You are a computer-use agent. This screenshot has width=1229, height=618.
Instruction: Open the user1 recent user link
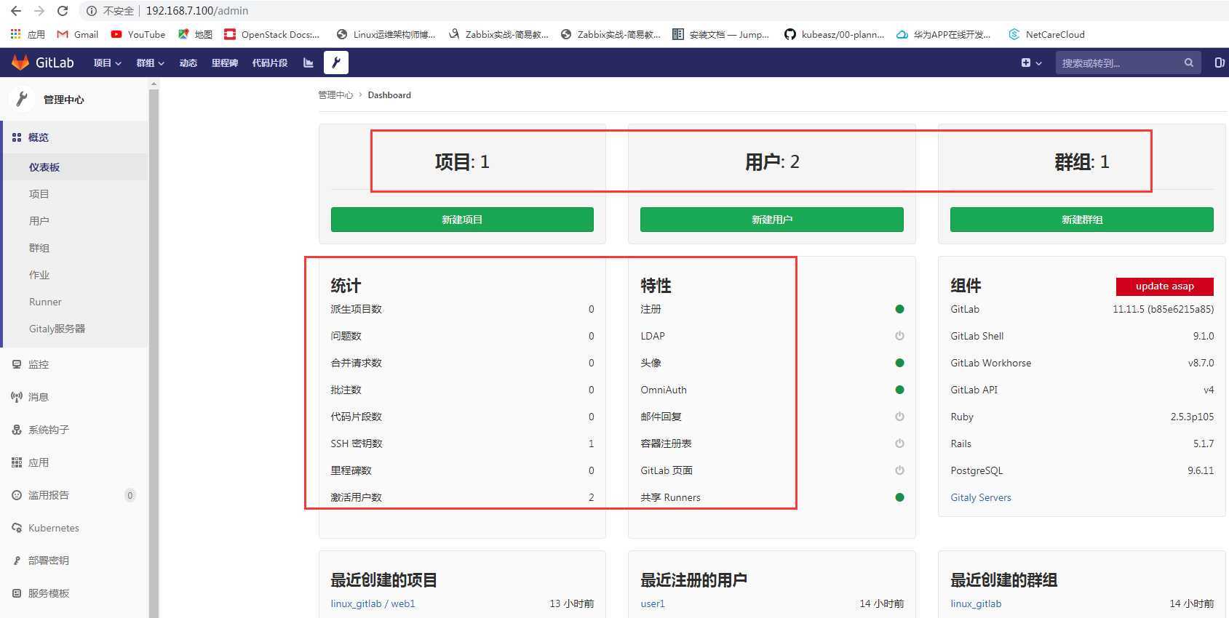pyautogui.click(x=653, y=603)
